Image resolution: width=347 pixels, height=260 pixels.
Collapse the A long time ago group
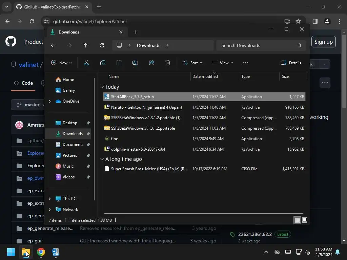click(x=102, y=159)
